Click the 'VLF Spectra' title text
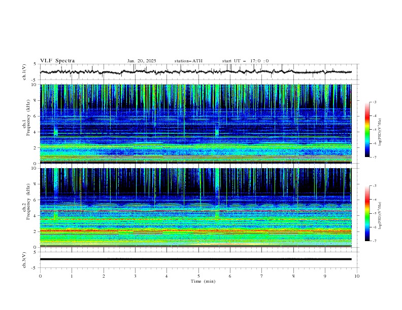The width and height of the screenshot is (402, 310). point(57,61)
